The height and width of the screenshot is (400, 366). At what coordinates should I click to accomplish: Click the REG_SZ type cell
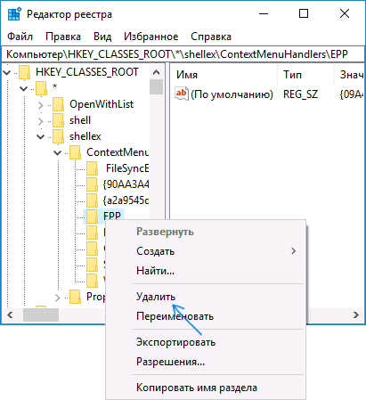[300, 94]
